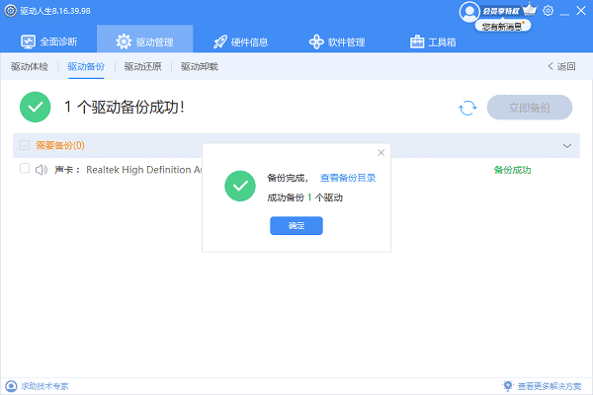Click the technical expert headset icon

pos(11,386)
